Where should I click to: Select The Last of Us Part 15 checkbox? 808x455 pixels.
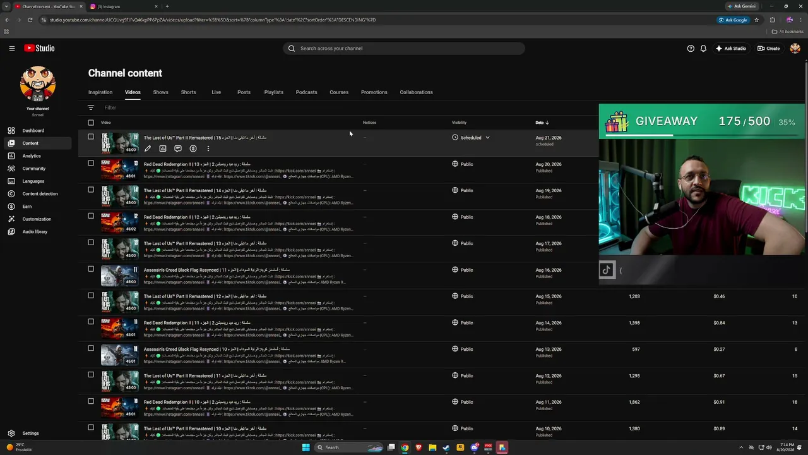click(x=91, y=137)
